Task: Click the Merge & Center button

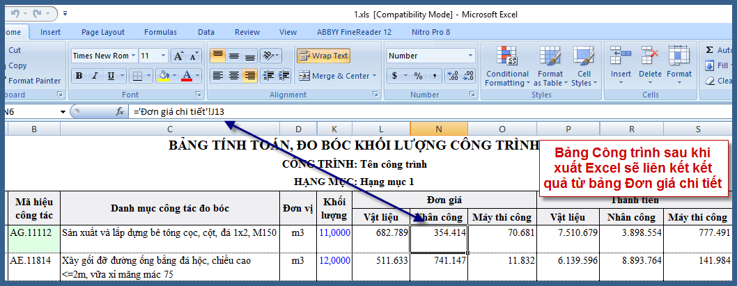Action: tap(333, 76)
